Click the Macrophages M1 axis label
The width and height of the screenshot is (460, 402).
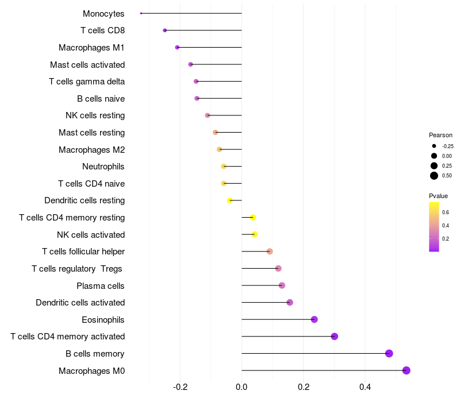(91, 48)
